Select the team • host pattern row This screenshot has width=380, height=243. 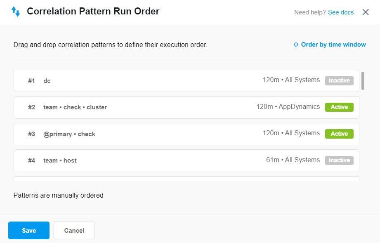[x=165, y=160]
